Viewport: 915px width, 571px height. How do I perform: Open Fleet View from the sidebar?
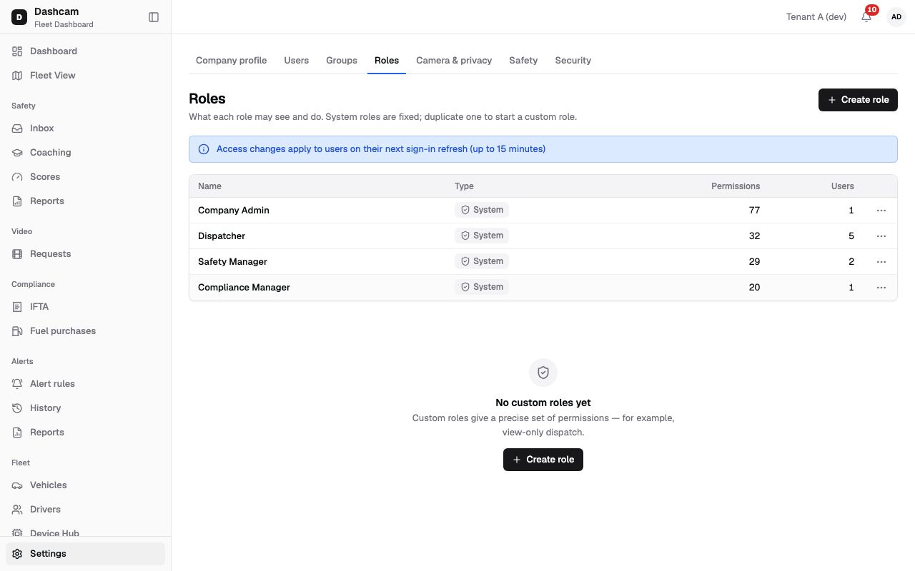(85, 76)
